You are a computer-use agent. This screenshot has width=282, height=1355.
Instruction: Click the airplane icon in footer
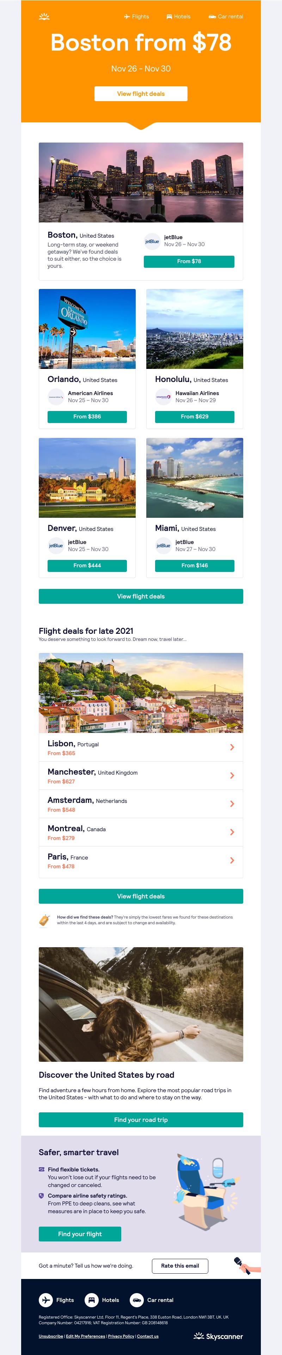click(x=45, y=1299)
